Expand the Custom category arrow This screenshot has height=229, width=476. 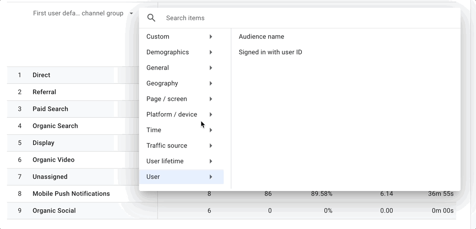pyautogui.click(x=211, y=37)
